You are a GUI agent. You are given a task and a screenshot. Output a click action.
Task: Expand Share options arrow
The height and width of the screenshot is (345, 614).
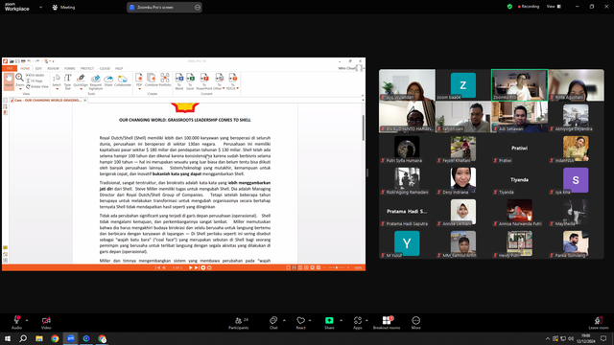pos(341,320)
